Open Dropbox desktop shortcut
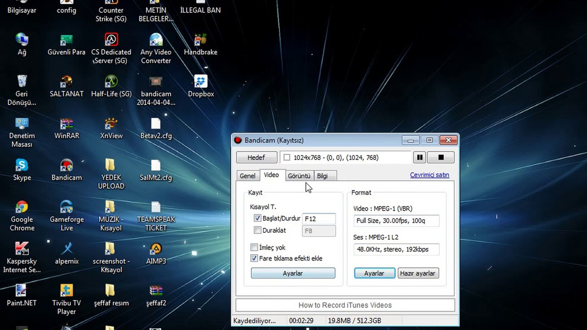 pos(201,86)
